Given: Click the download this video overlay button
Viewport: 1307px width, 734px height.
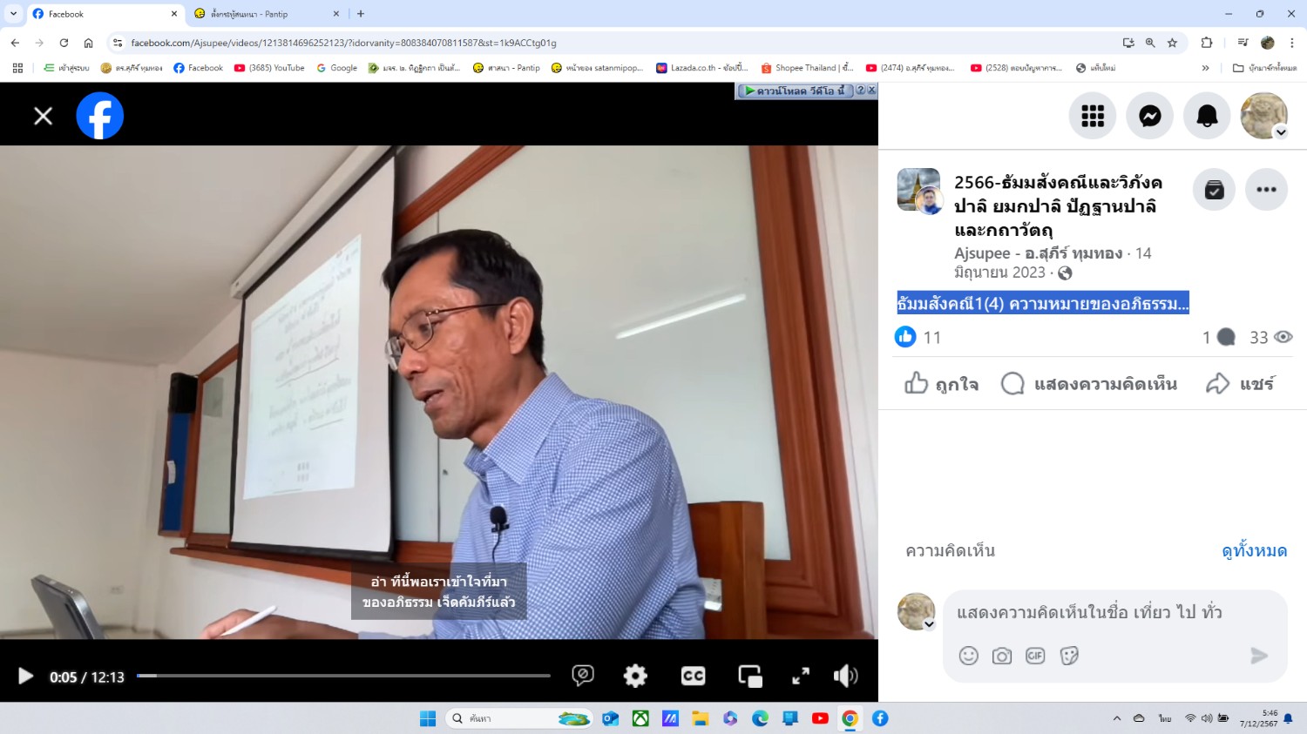Looking at the screenshot, I should pos(795,91).
